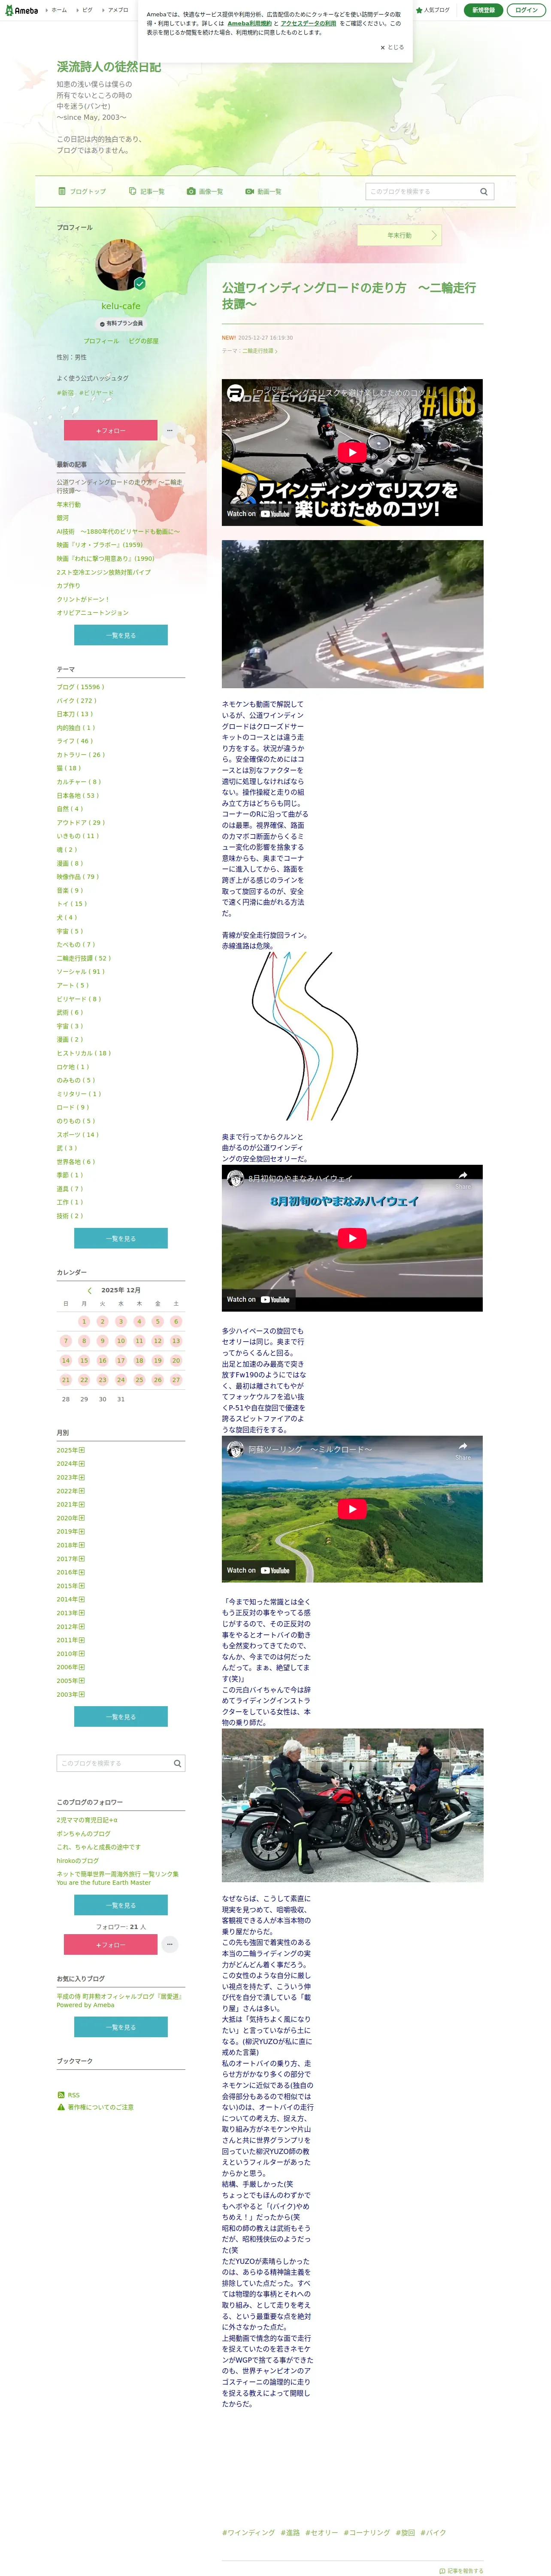Screen dimensions: 551x2576
Task: Share the 阿蘇ツーリング video
Action: (x=463, y=1449)
